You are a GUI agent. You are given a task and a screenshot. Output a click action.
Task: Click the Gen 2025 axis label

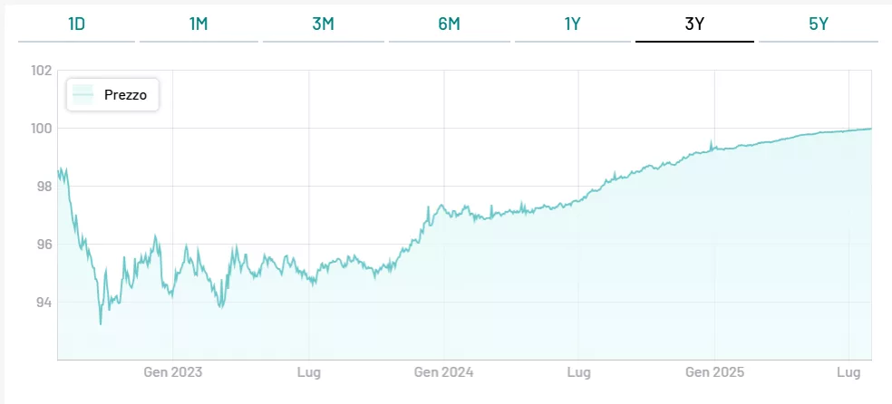pos(714,371)
